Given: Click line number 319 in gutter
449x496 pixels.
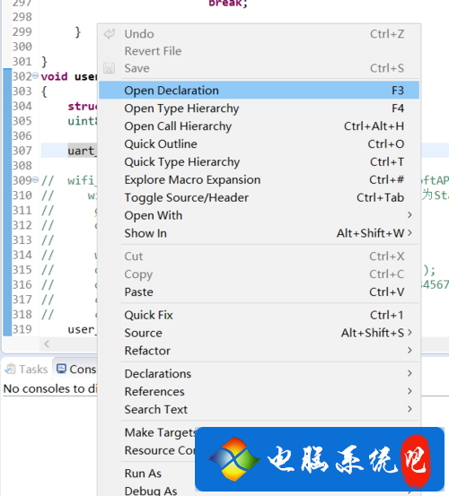Looking at the screenshot, I should 22,329.
